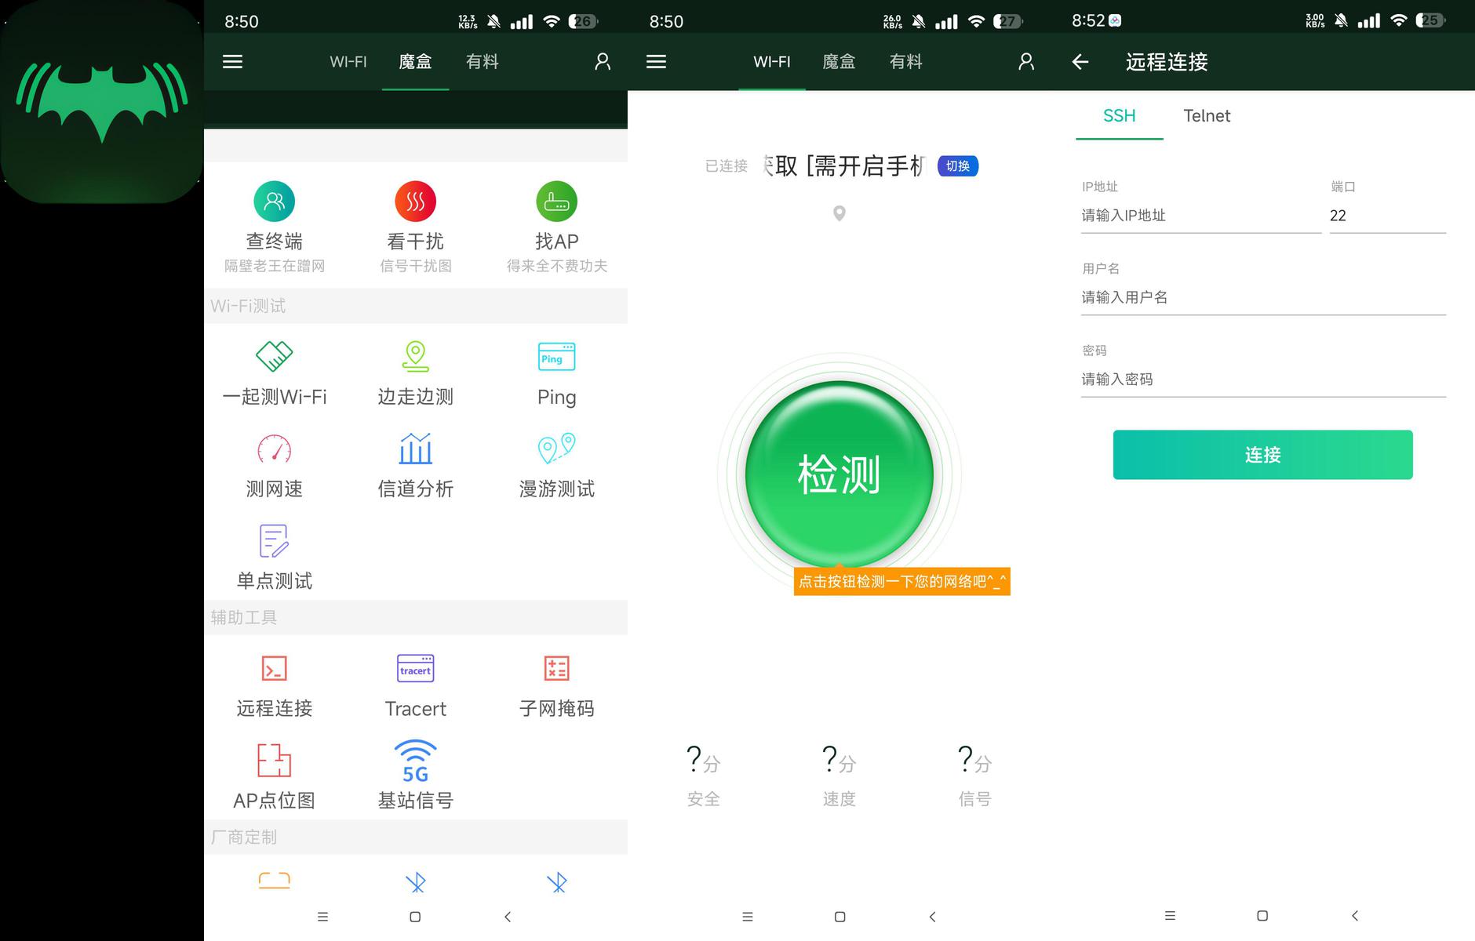
Task: Open the 测网速 speed test icon
Action: (274, 449)
